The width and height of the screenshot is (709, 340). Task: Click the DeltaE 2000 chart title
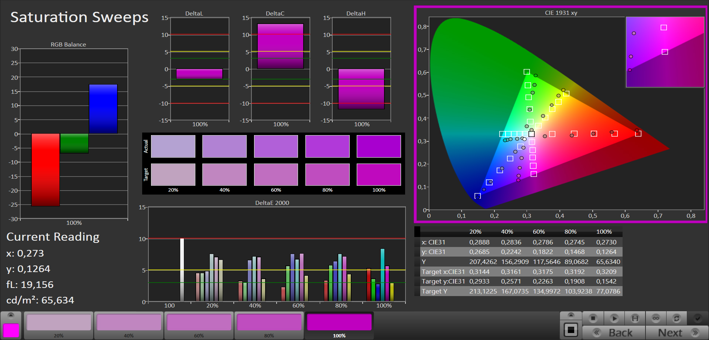coord(272,203)
